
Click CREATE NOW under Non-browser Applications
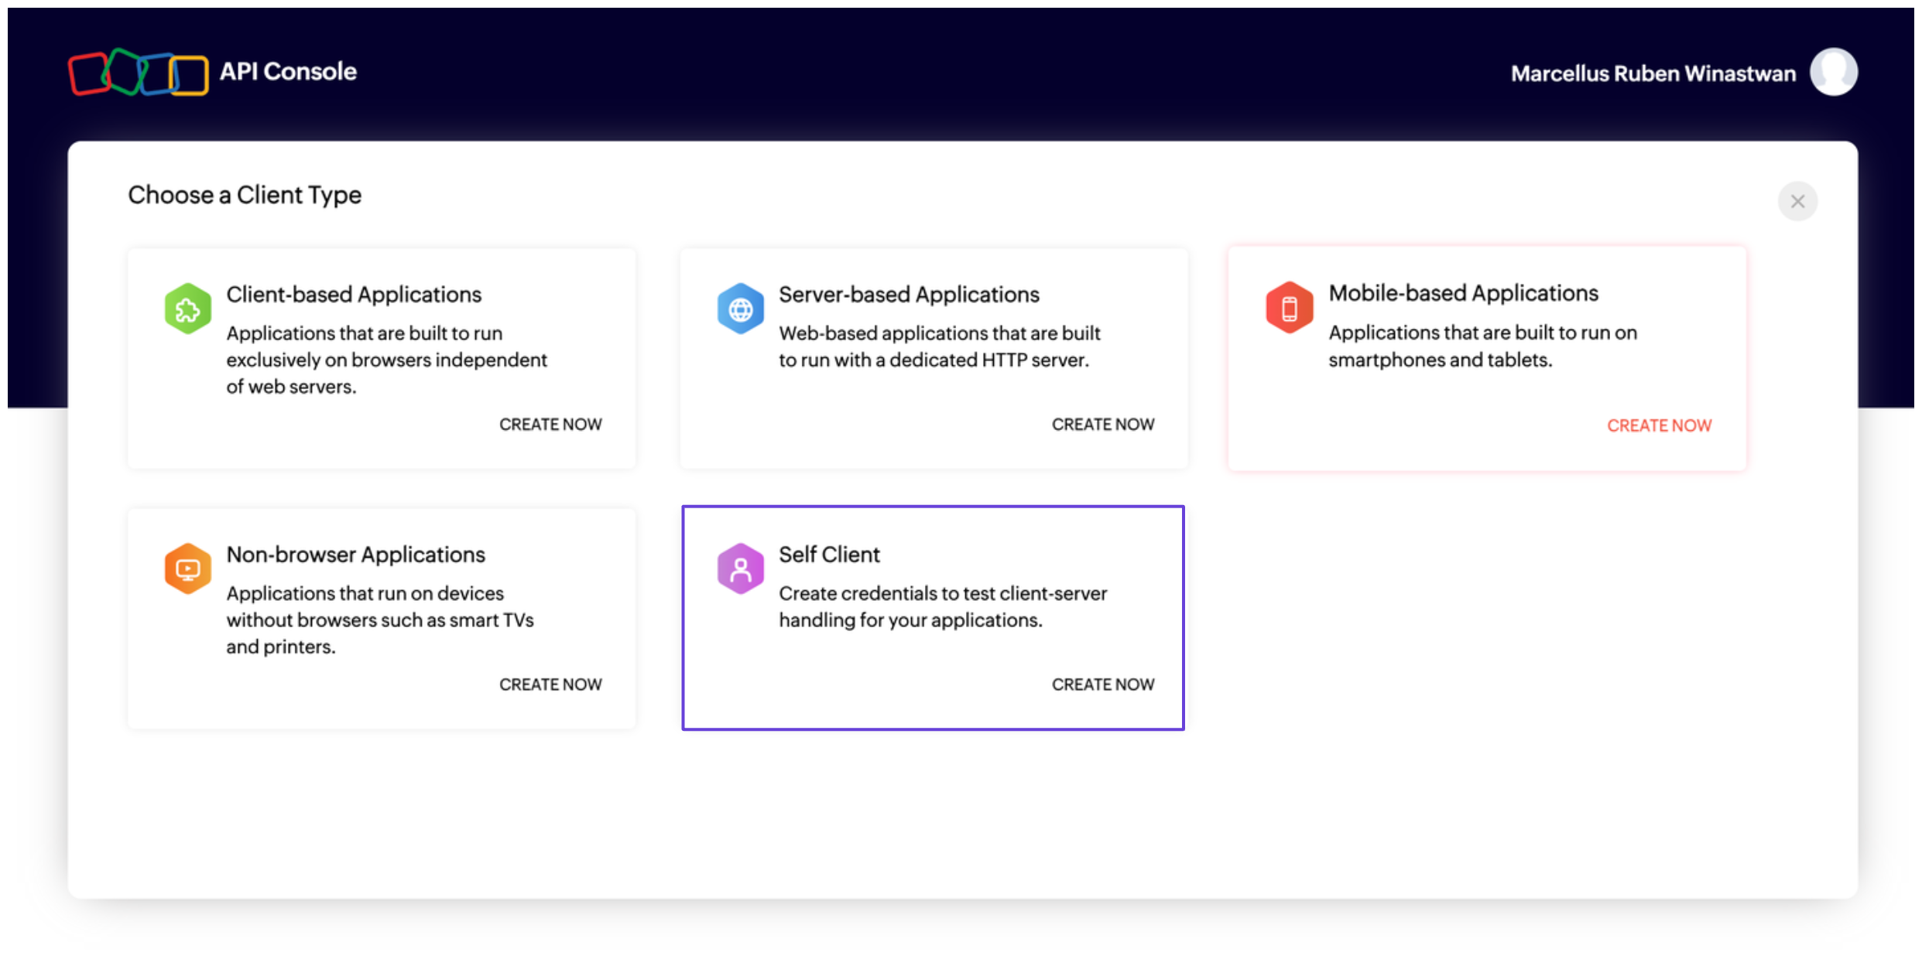(550, 684)
